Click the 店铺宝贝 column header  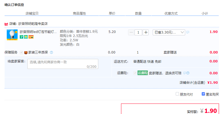32,14
